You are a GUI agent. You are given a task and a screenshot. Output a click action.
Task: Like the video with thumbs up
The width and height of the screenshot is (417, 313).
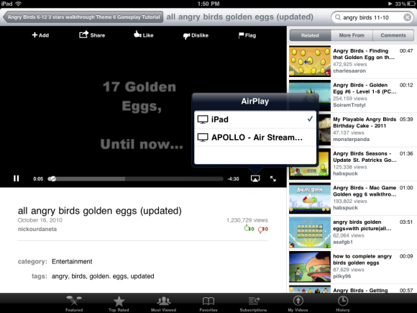pos(144,35)
